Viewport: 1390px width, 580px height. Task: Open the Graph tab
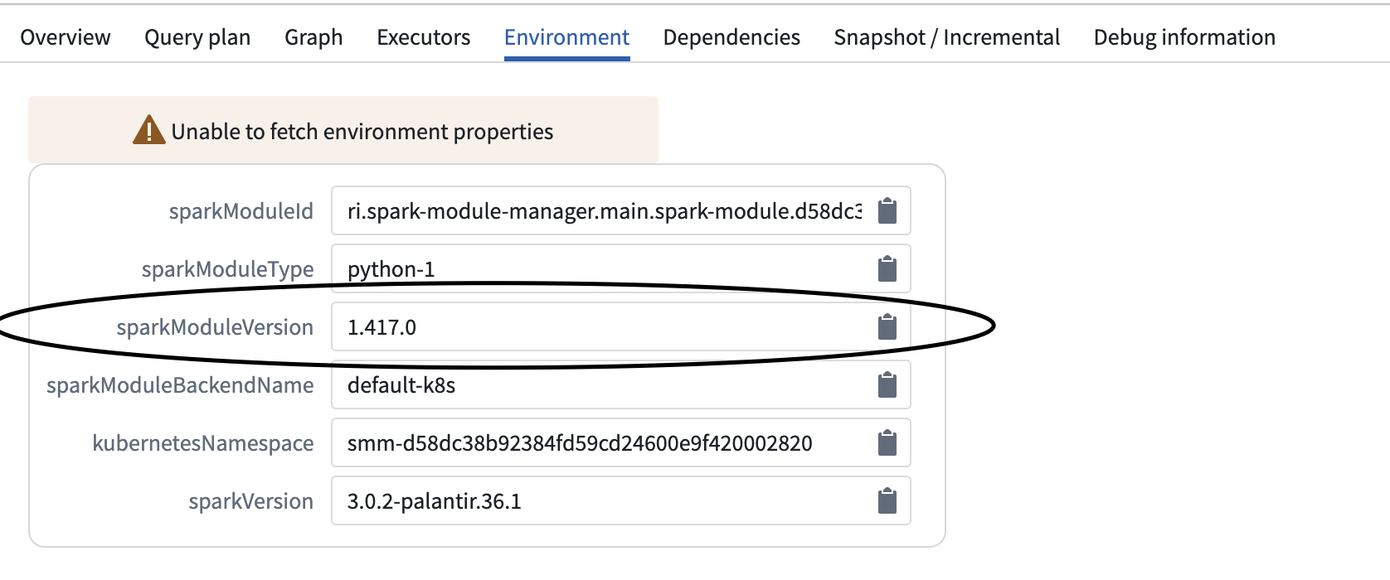313,37
